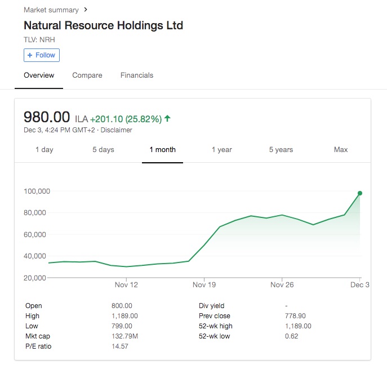Click the Natural Resource Holdings Ltd title

(103, 25)
